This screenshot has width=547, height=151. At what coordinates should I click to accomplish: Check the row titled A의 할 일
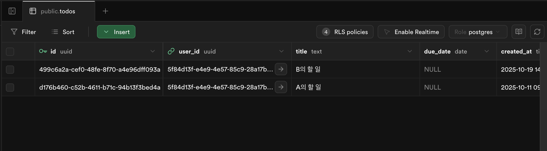[x=10, y=87]
